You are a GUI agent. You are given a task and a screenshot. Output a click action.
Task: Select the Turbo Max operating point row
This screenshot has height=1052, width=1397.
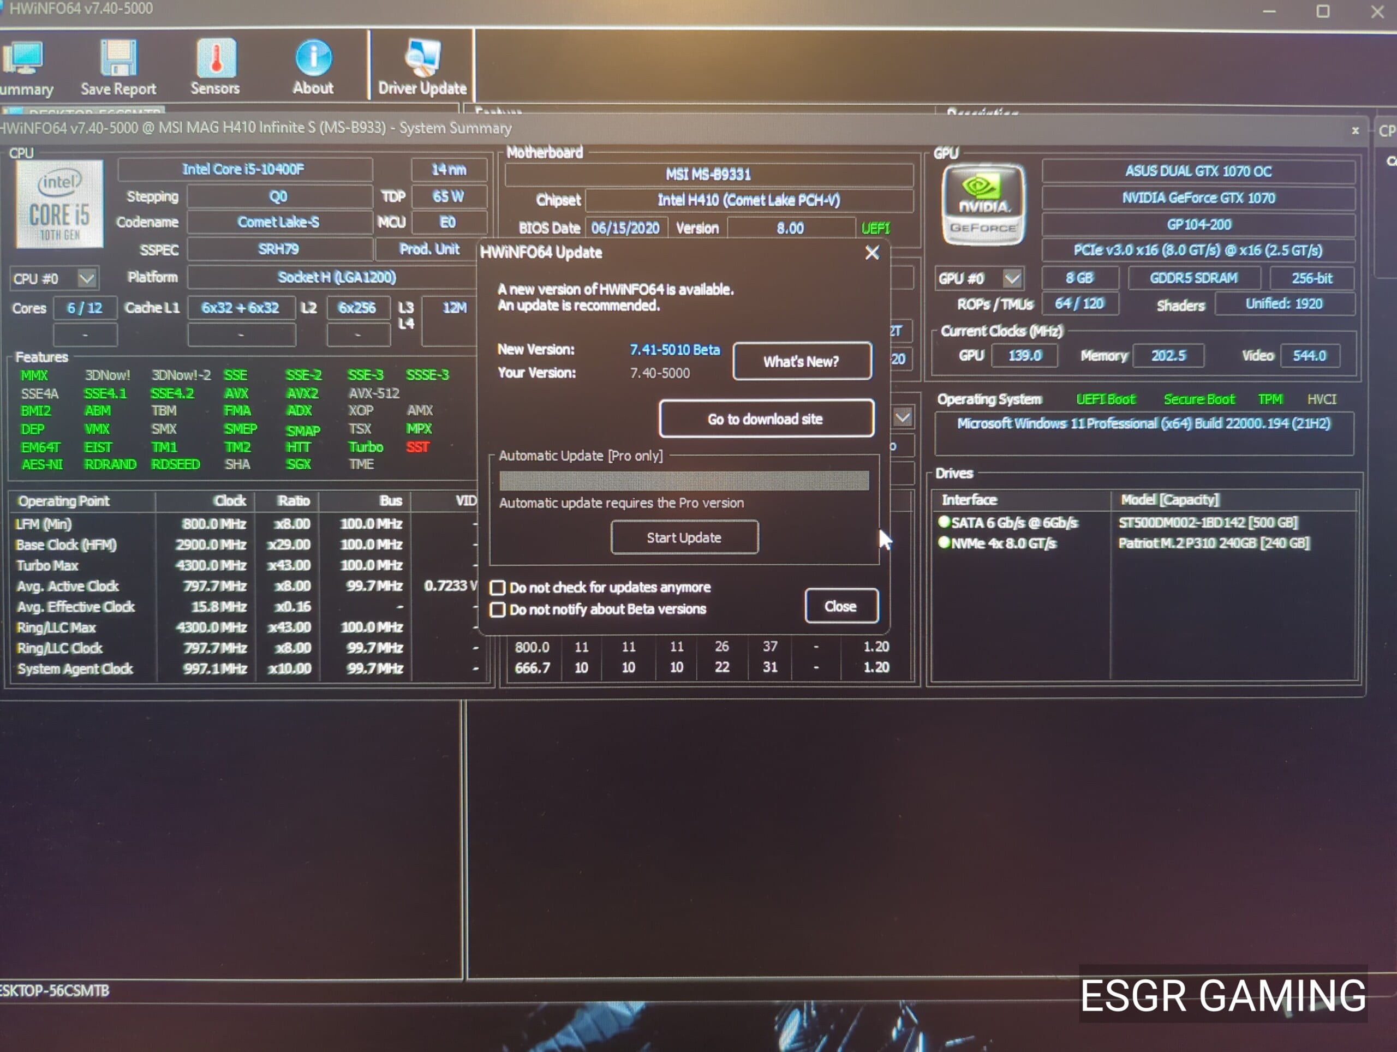pos(246,565)
